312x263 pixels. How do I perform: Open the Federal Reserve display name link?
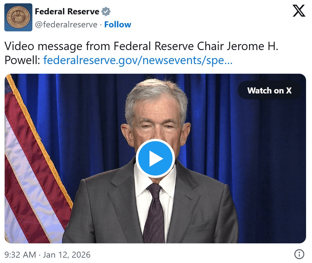tap(67, 12)
